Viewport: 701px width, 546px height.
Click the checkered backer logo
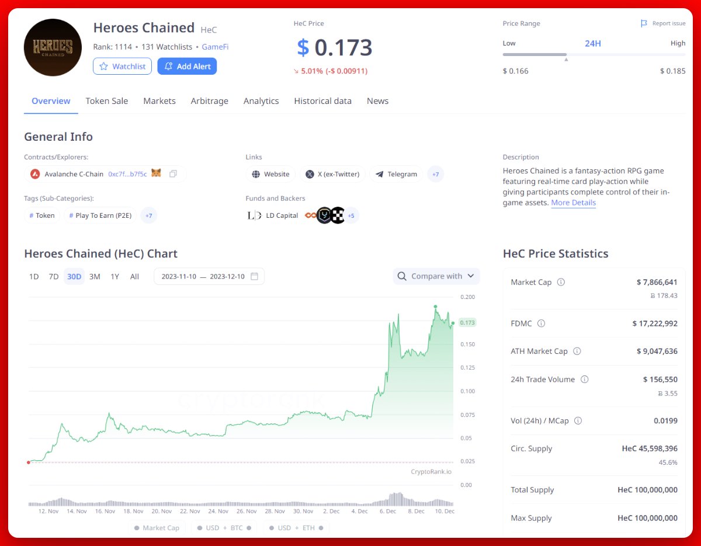(x=337, y=215)
